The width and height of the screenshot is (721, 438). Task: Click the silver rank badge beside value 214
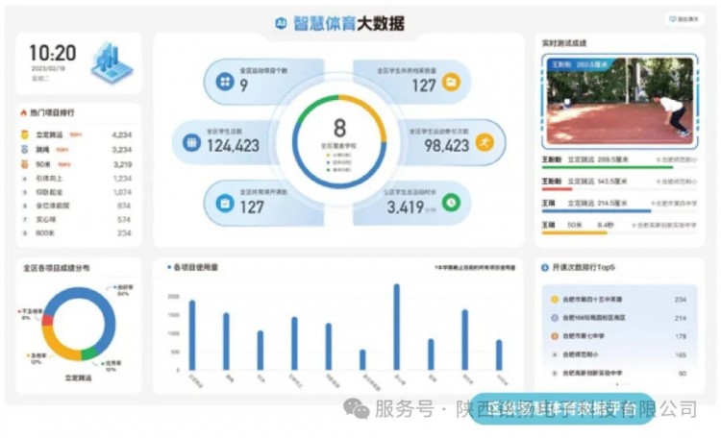click(555, 318)
